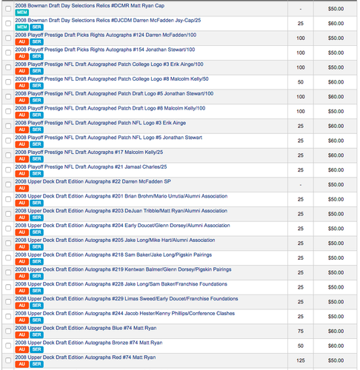The width and height of the screenshot is (360, 370).
Task: Select checkbox for #124 Darren McFadden/100
Action: pos(8,38)
